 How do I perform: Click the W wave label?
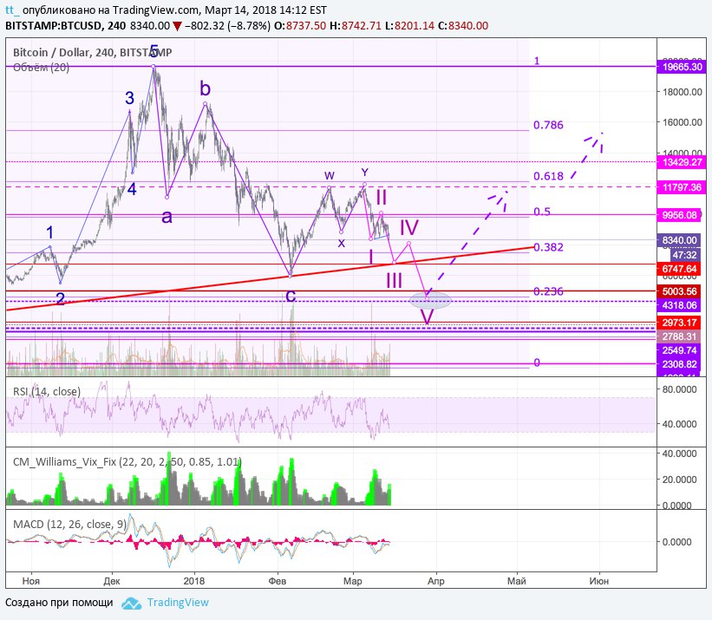tap(330, 176)
